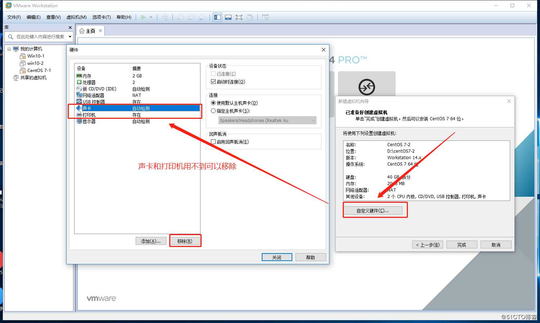Toggle the 启动时连接(O) checkbox
Screen dimensions: 540x323
[x=213, y=82]
